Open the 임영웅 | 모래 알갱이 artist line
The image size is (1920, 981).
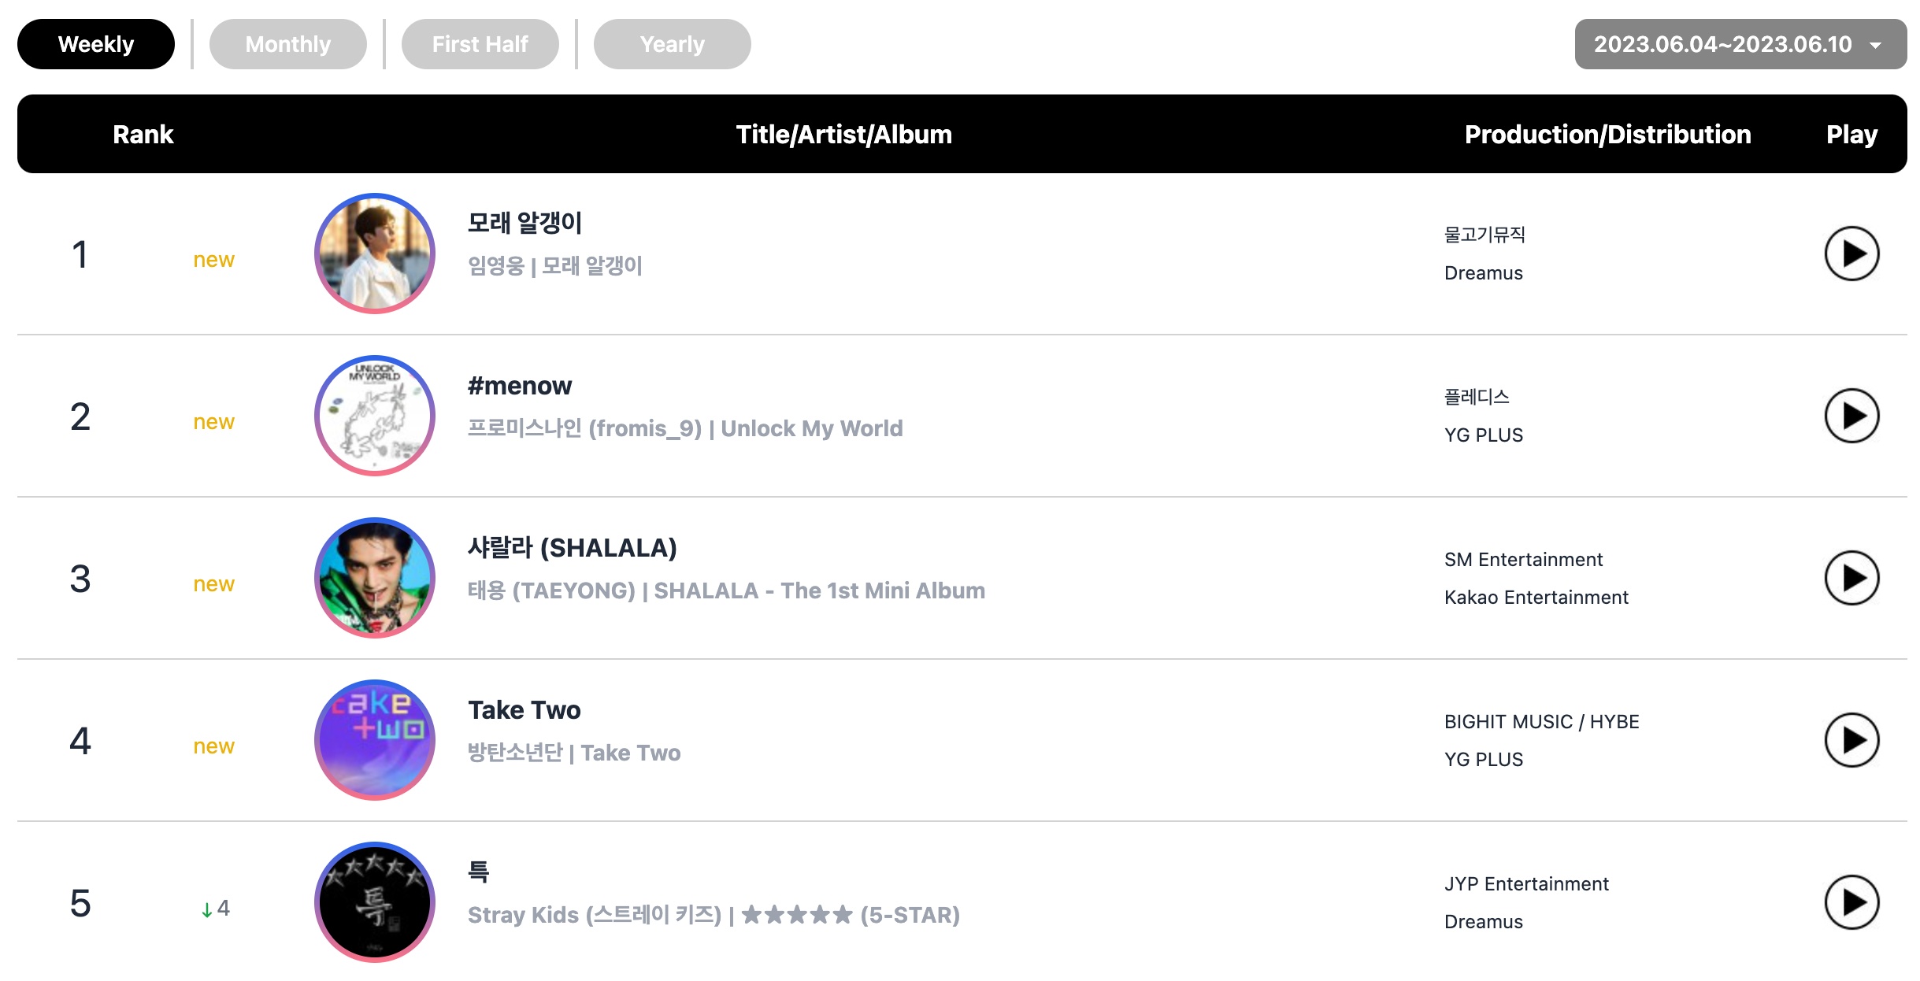(555, 266)
